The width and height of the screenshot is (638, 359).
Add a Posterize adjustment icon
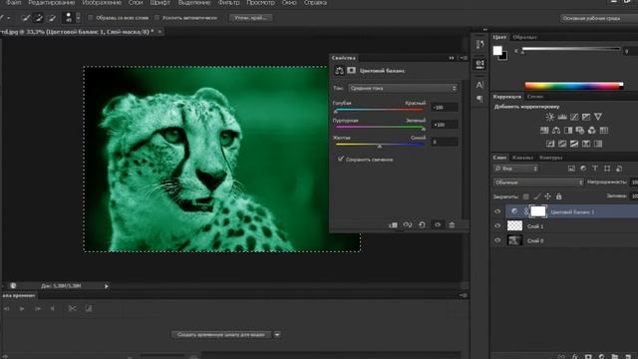[562, 144]
